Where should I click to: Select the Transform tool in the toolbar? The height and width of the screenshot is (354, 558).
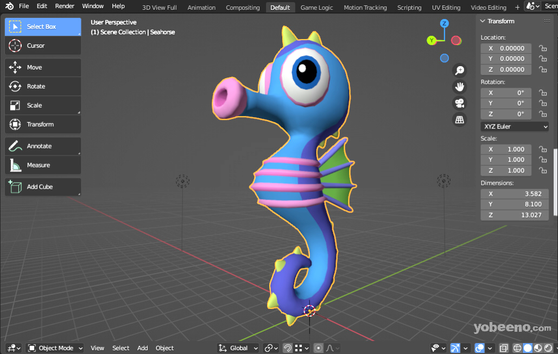tap(43, 124)
